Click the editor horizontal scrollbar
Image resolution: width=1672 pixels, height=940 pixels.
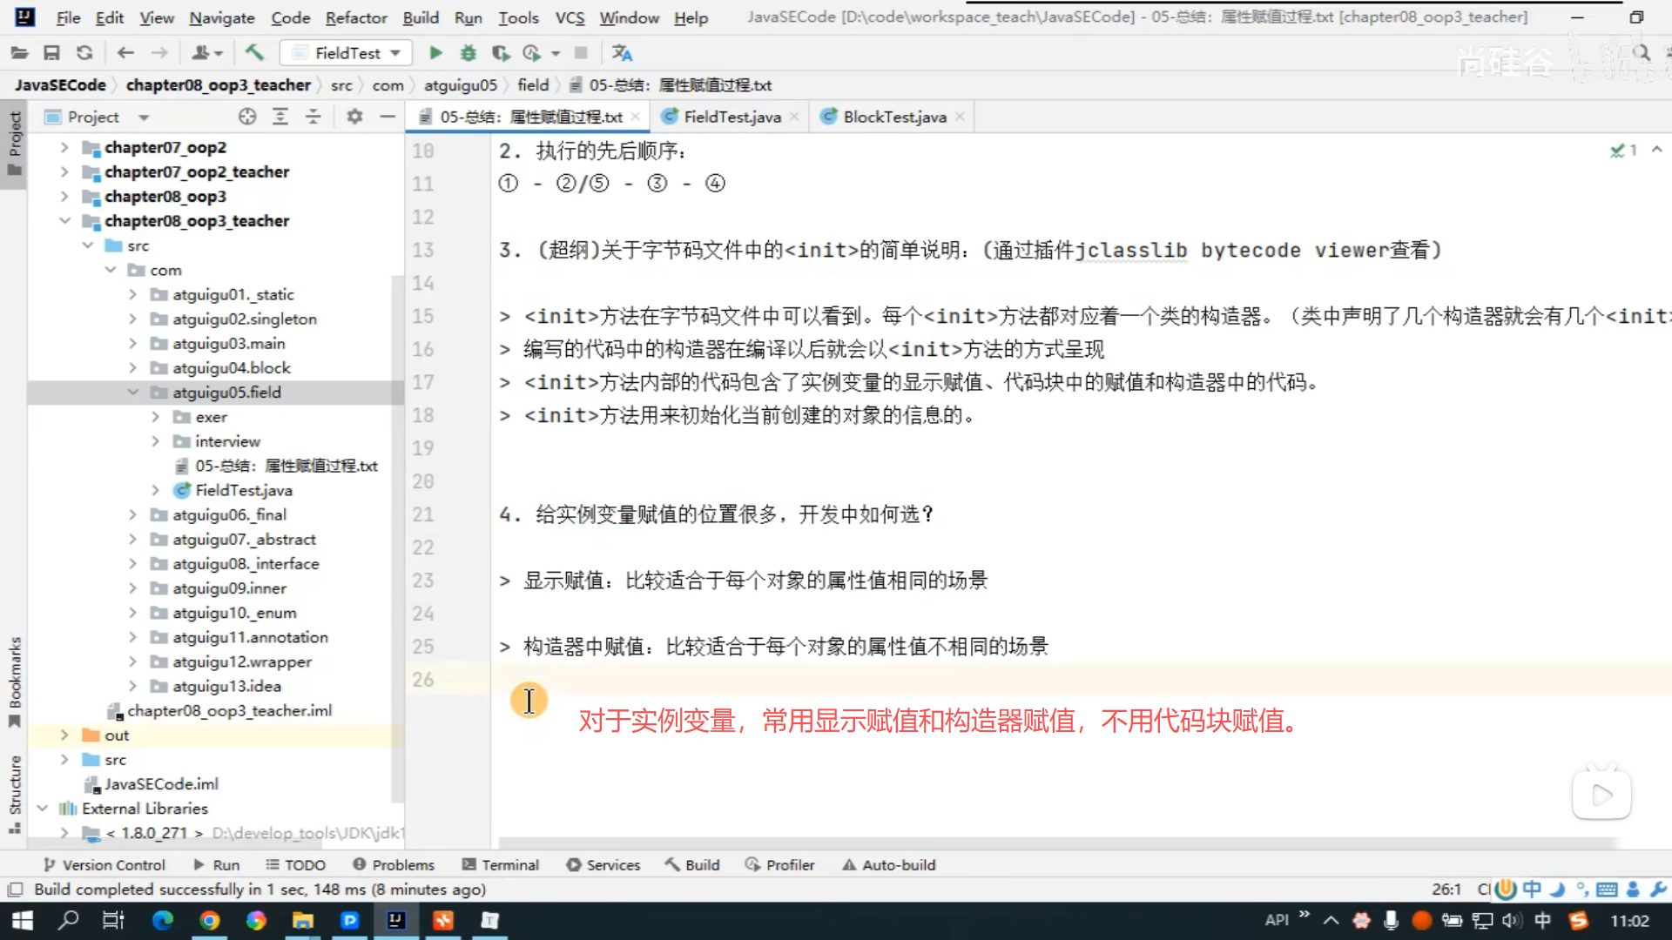[1045, 843]
